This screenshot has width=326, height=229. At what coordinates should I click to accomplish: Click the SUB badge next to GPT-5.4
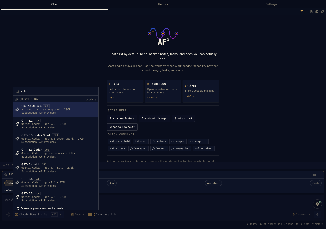[37, 179]
